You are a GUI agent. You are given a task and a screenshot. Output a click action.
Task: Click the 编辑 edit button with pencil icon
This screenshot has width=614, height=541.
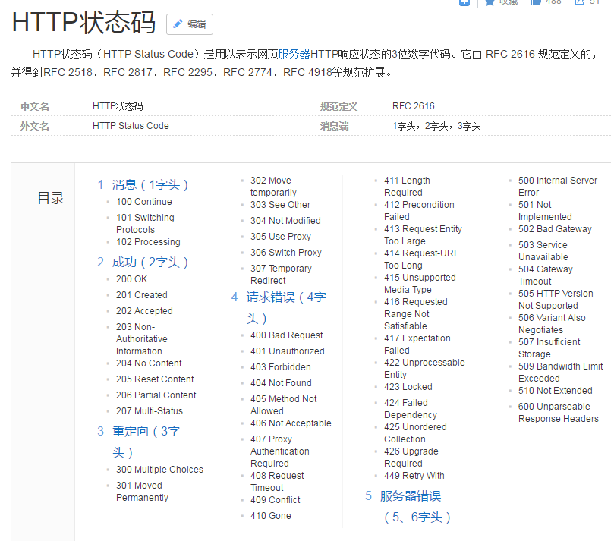(190, 24)
